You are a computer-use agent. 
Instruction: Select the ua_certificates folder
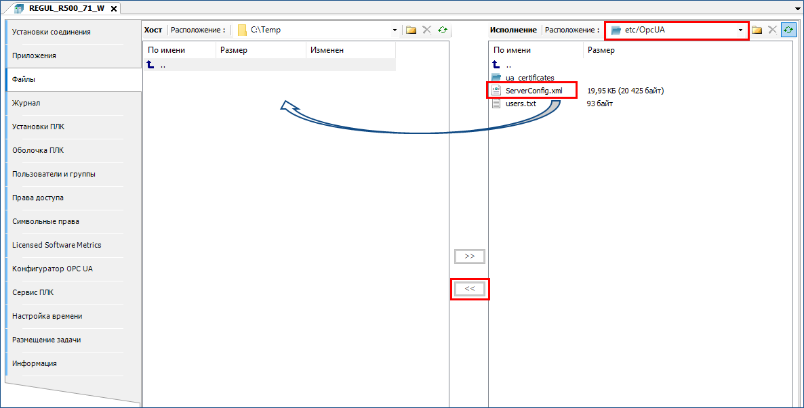(x=529, y=78)
